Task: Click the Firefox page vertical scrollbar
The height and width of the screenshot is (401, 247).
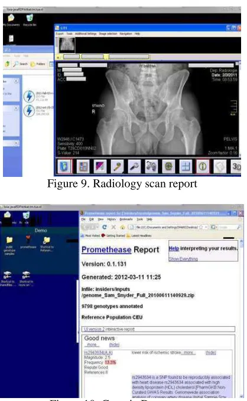Action: click(241, 317)
